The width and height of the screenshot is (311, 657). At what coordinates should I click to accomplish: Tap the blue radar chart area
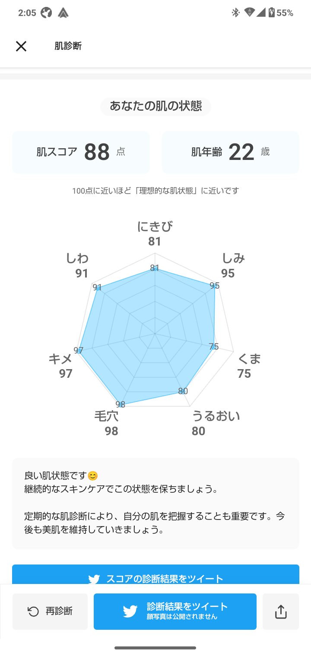(155, 333)
